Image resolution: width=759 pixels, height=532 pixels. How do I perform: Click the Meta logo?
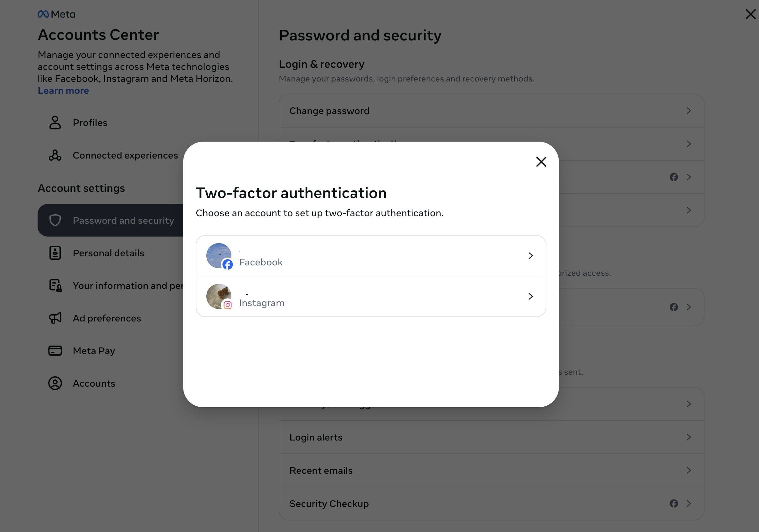[x=57, y=14]
